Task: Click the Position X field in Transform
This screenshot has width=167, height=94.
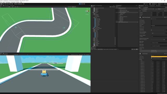Action: pyautogui.click(x=154, y=13)
